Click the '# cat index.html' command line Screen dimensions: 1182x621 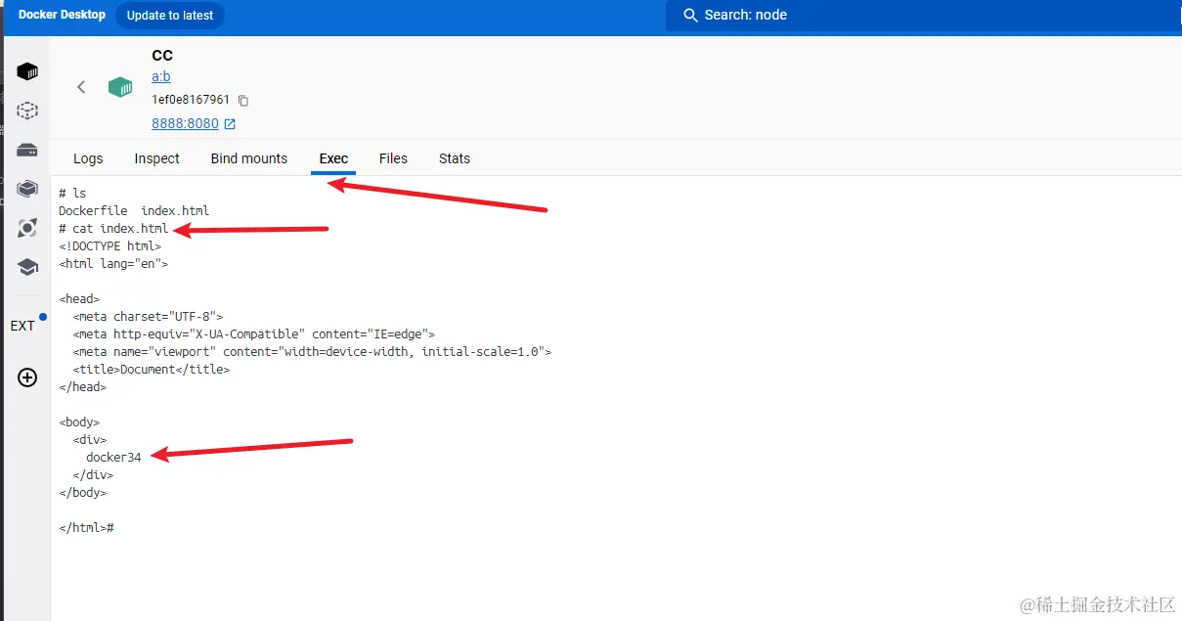[113, 229]
